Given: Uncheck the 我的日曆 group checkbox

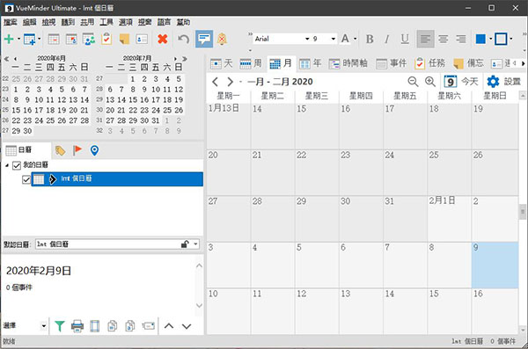Looking at the screenshot, I should click(17, 165).
